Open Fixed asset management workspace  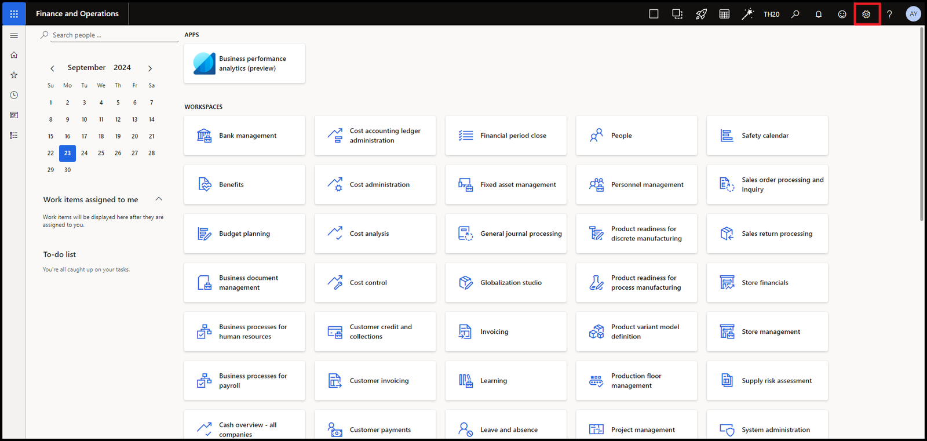pos(506,184)
